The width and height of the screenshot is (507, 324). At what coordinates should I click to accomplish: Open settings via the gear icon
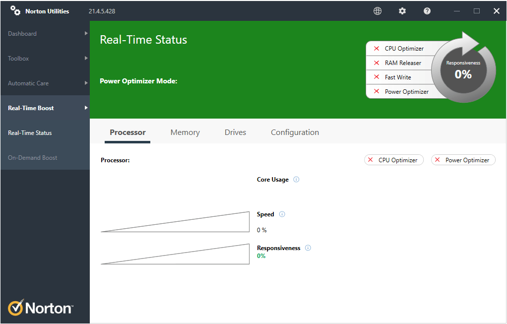[x=402, y=11]
